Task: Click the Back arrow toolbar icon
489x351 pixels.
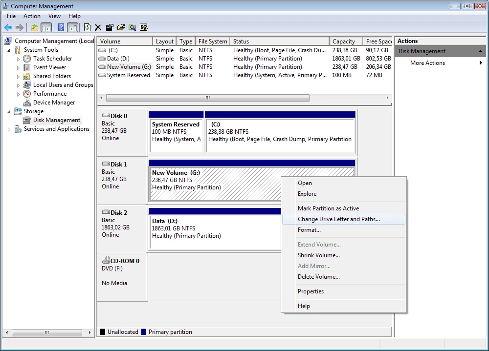Action: [x=8, y=28]
